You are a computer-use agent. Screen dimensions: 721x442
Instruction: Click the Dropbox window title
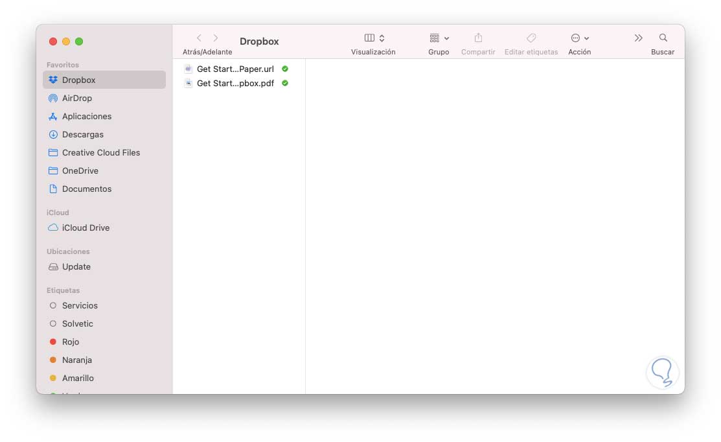pyautogui.click(x=259, y=41)
